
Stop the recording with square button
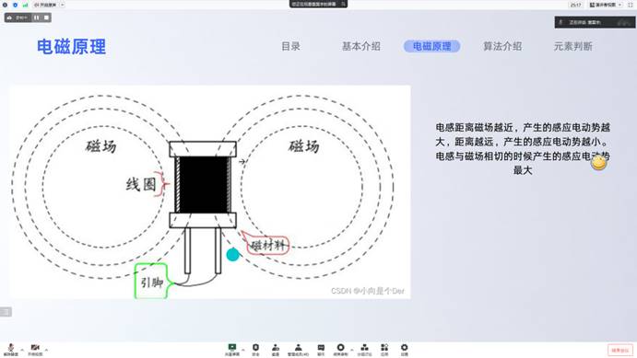tap(46, 17)
